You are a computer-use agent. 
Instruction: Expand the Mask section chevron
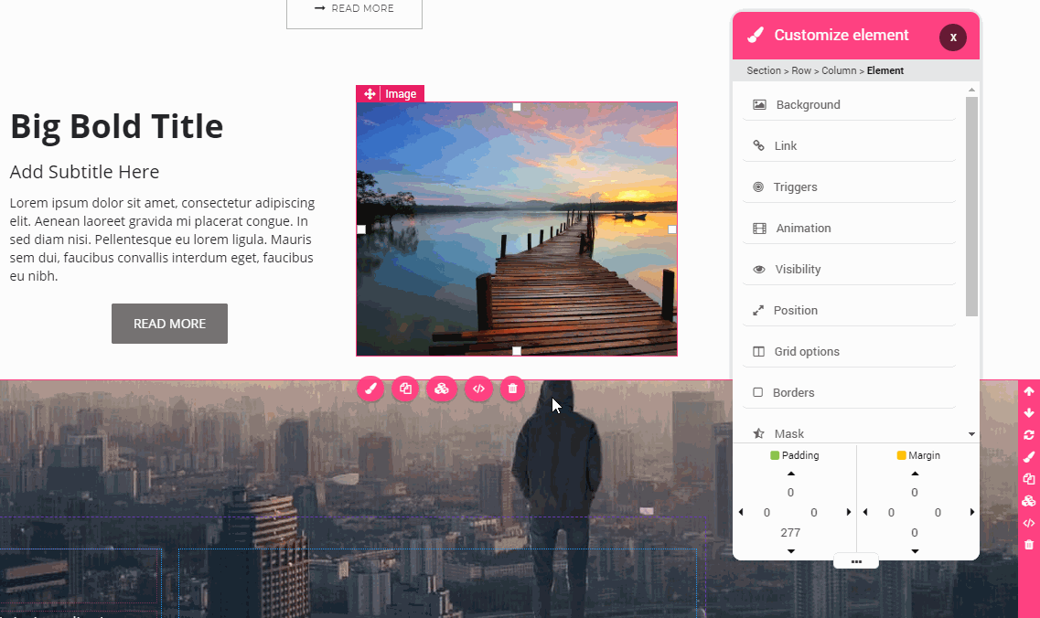click(971, 433)
